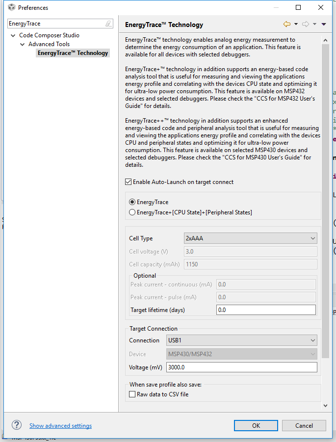
Task: Click the back navigation arrow icon
Action: (x=287, y=24)
